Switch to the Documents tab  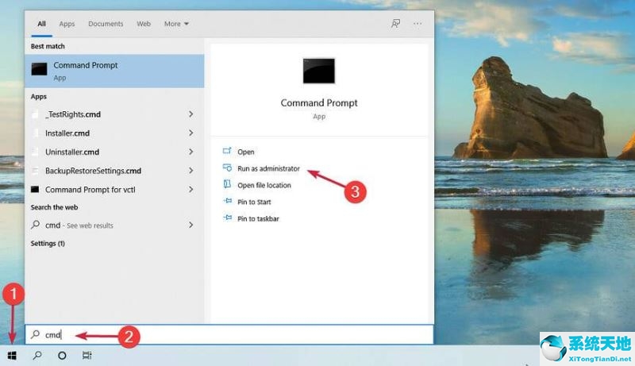pyautogui.click(x=106, y=24)
